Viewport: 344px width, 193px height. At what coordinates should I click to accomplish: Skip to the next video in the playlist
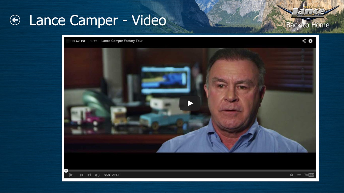89,175
